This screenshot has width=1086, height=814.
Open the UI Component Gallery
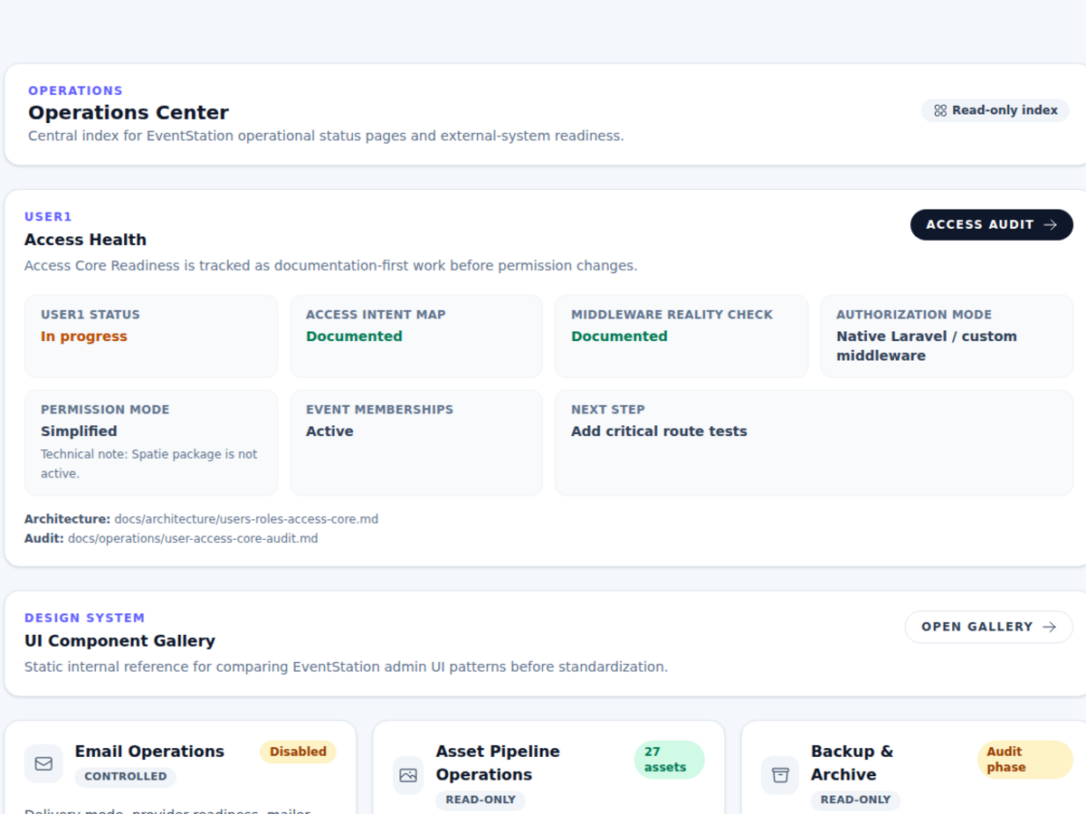coord(989,627)
